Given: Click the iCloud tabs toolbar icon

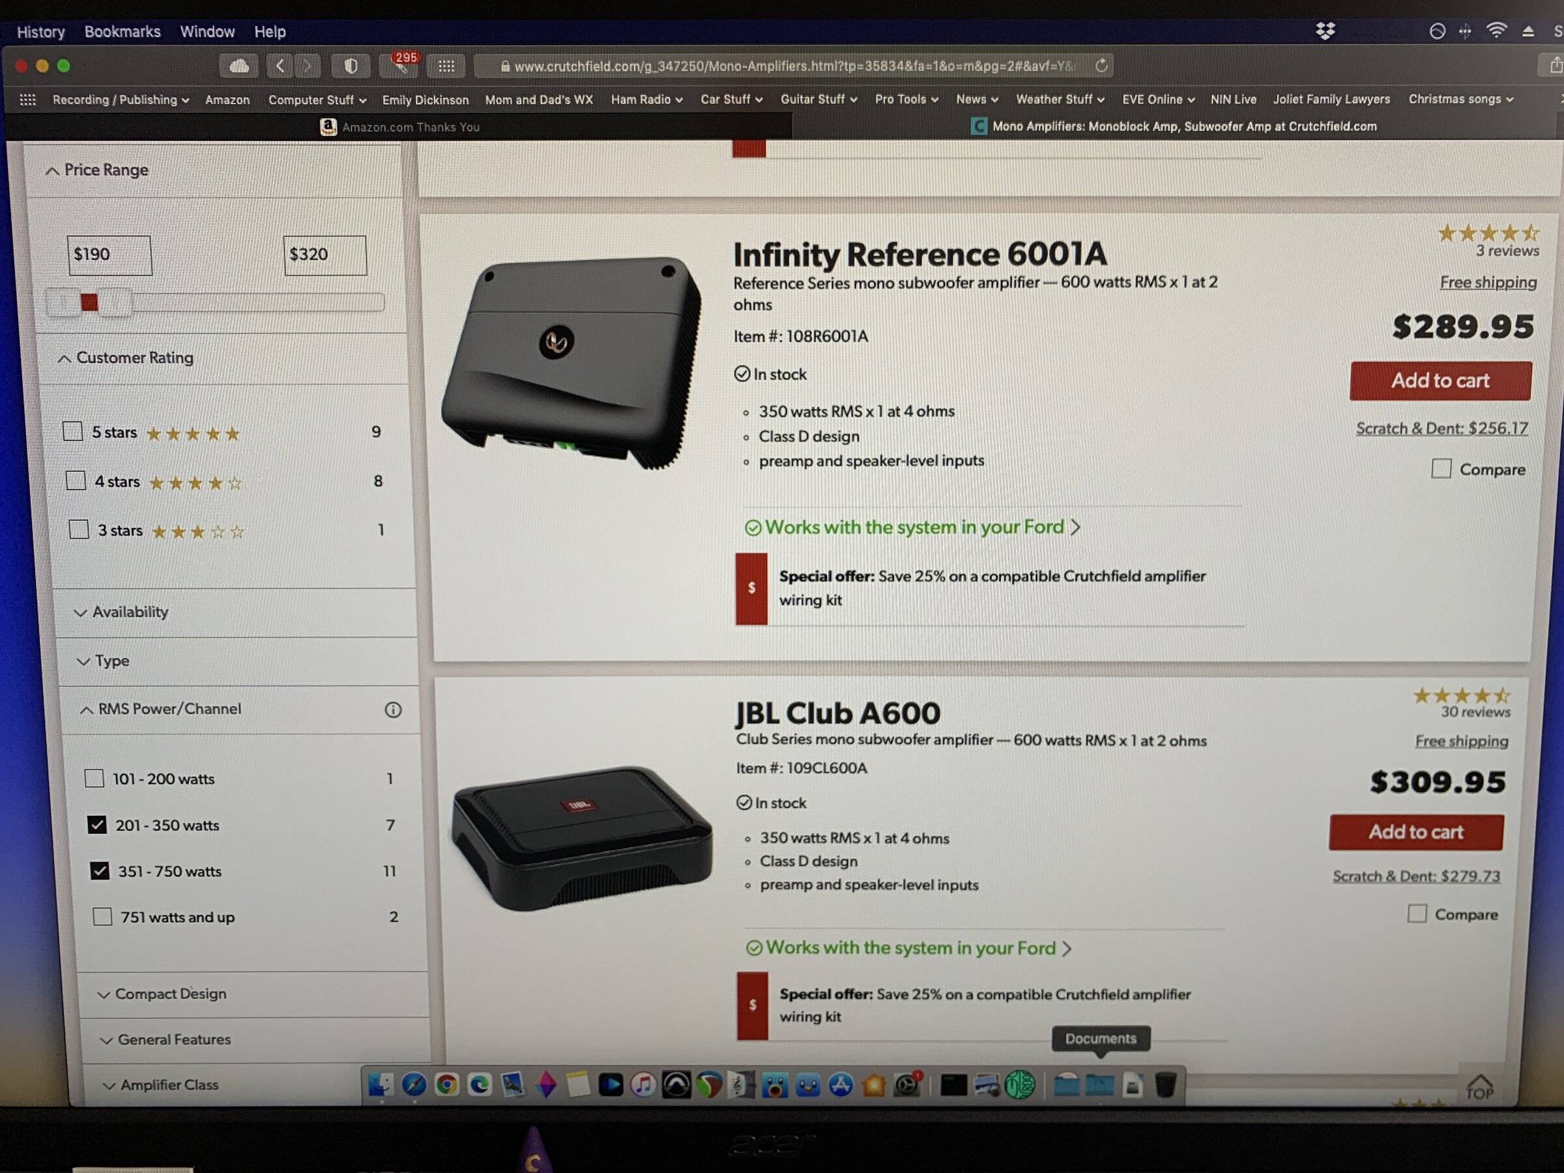Looking at the screenshot, I should click(239, 66).
